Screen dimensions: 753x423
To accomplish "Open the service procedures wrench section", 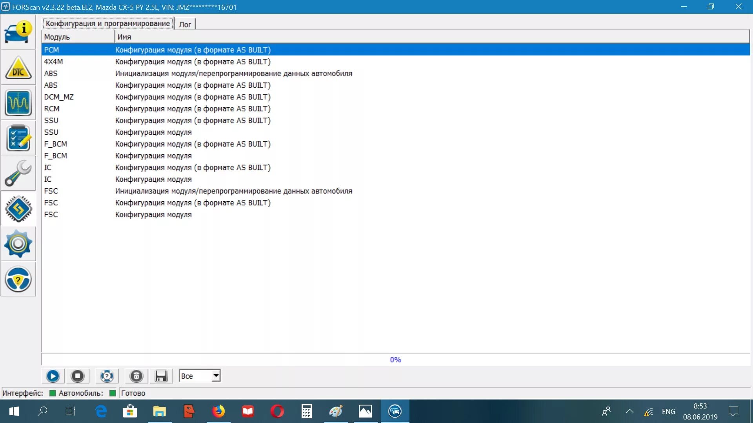I will (18, 173).
